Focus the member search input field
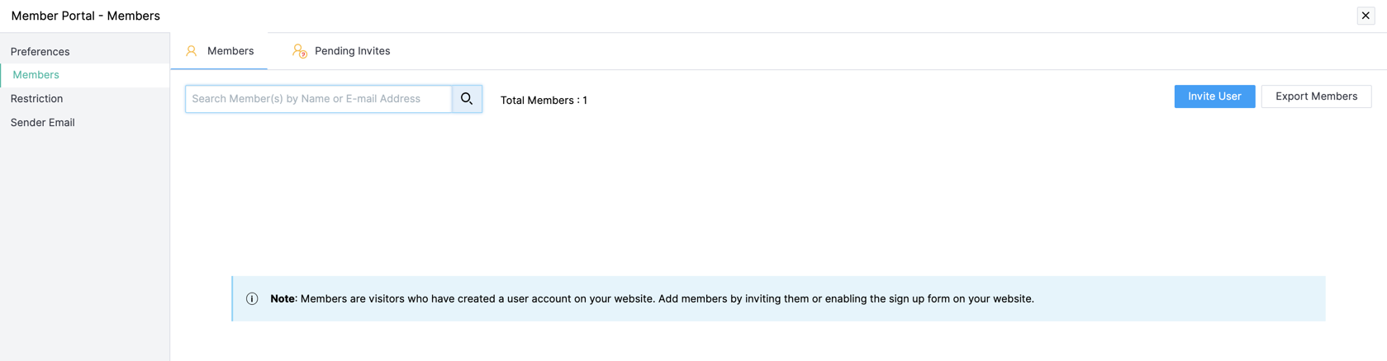 (x=318, y=99)
